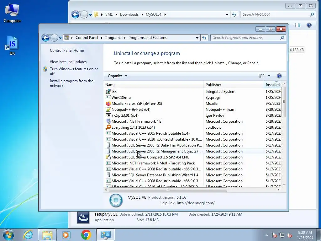Viewport: 321px width, 241px height.
Task: Select Everything 1.4.1.1023 search icon
Action: 108,127
